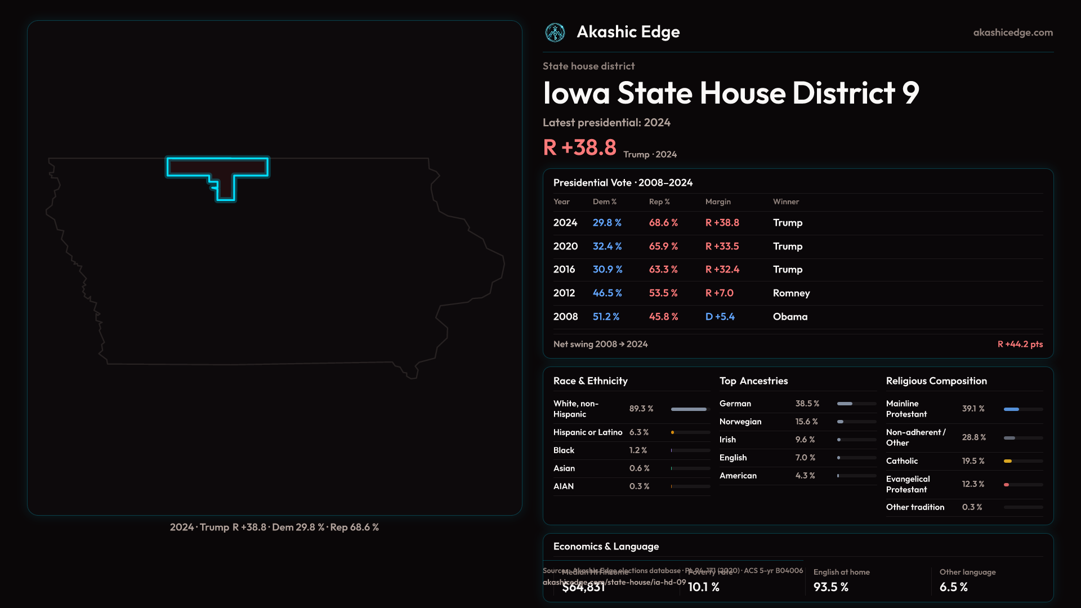Click the map caption below the map
The height and width of the screenshot is (608, 1081).
[274, 527]
